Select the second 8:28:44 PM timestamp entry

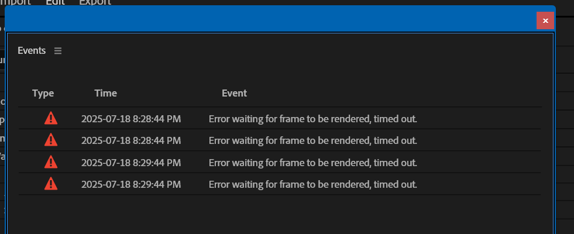(x=131, y=140)
